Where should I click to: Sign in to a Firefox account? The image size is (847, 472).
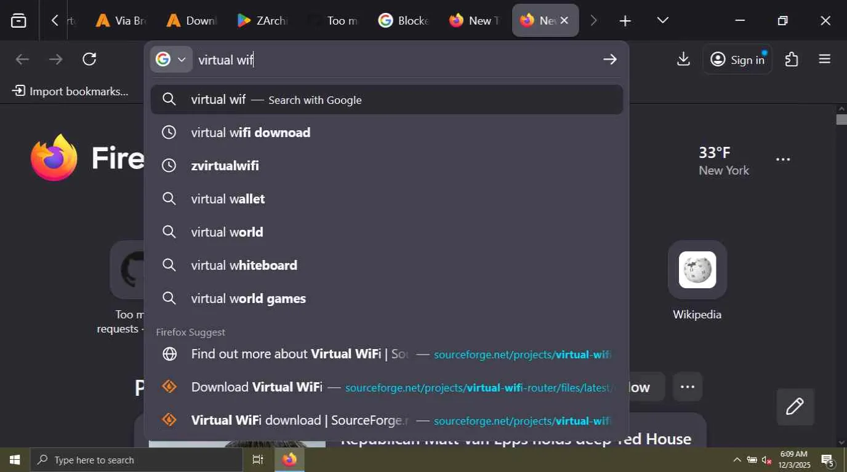[x=737, y=59]
